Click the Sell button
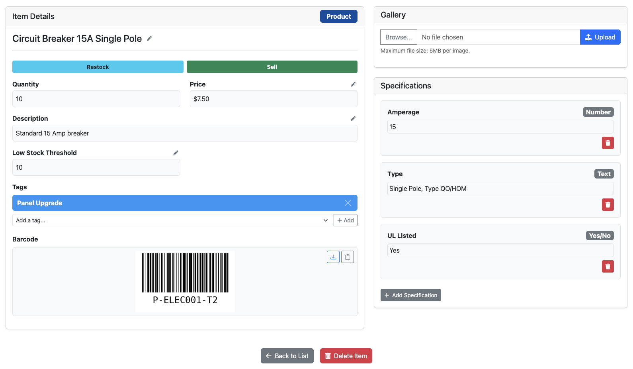633x369 pixels. point(272,67)
